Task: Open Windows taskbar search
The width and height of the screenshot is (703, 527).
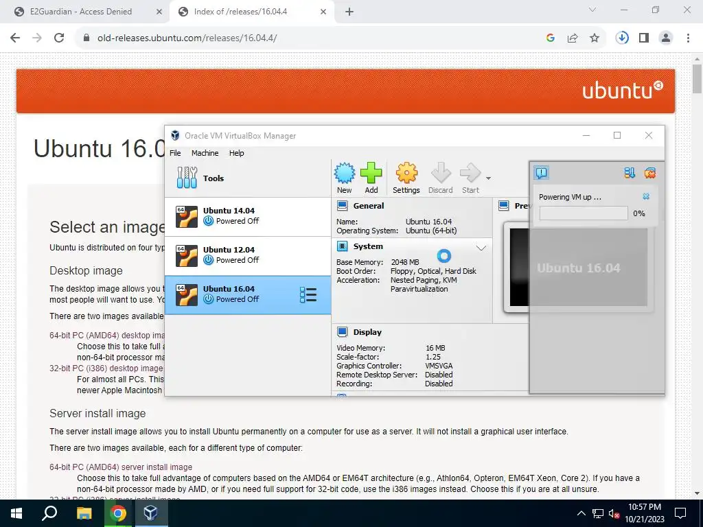Action: click(49, 513)
